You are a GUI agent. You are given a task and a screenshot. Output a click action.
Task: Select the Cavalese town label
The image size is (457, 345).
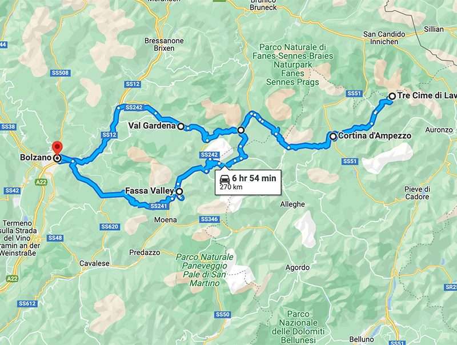[95, 263]
